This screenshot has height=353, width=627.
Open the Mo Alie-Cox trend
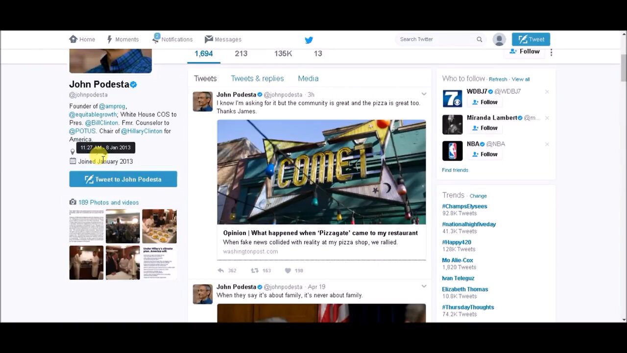[458, 260]
